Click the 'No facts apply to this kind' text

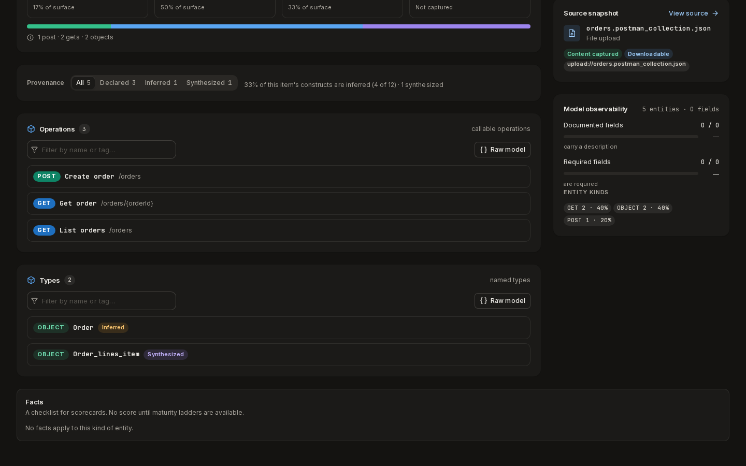click(x=79, y=428)
